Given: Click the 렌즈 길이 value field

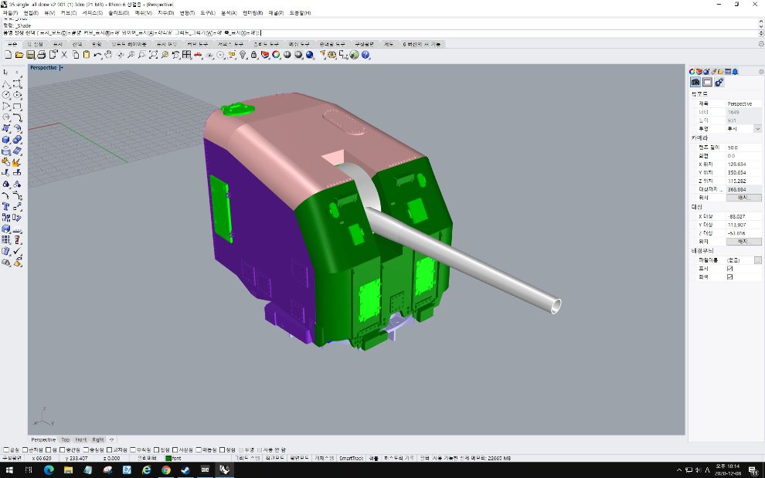Looking at the screenshot, I should tap(743, 147).
